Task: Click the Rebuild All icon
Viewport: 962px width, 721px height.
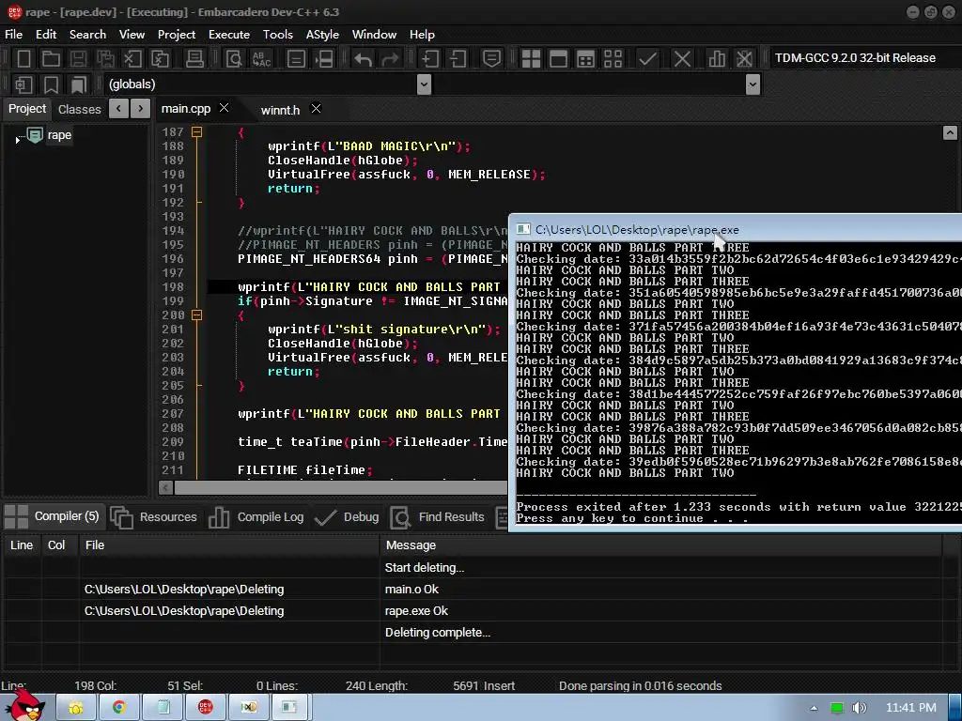Action: 613,59
